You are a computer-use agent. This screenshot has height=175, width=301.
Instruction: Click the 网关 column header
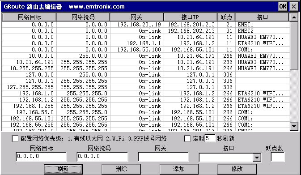coord(136,17)
